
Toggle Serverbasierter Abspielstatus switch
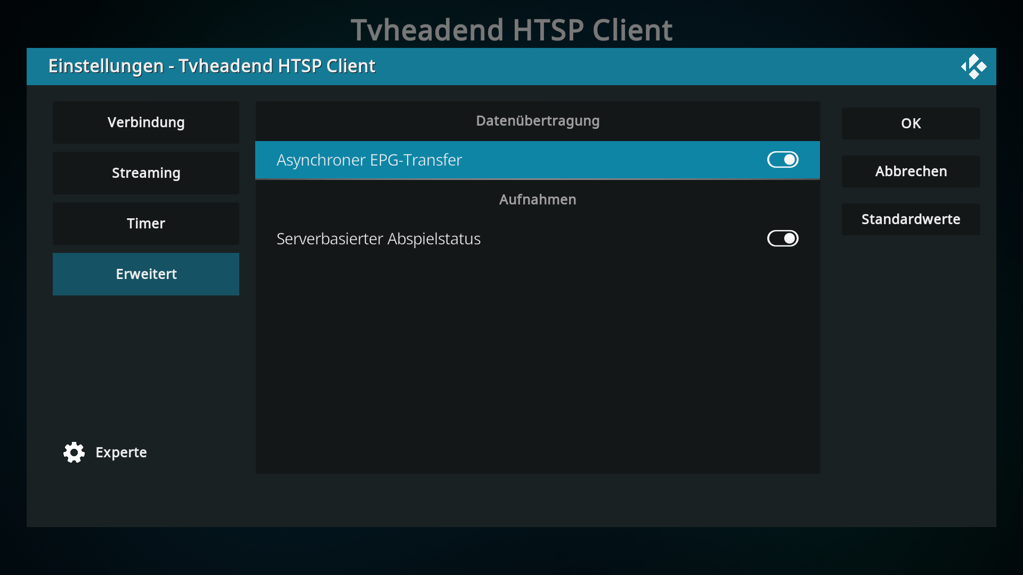point(782,239)
